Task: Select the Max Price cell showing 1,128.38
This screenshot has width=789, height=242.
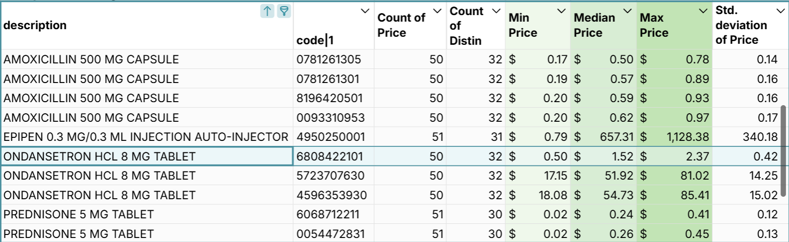Action: pos(687,137)
